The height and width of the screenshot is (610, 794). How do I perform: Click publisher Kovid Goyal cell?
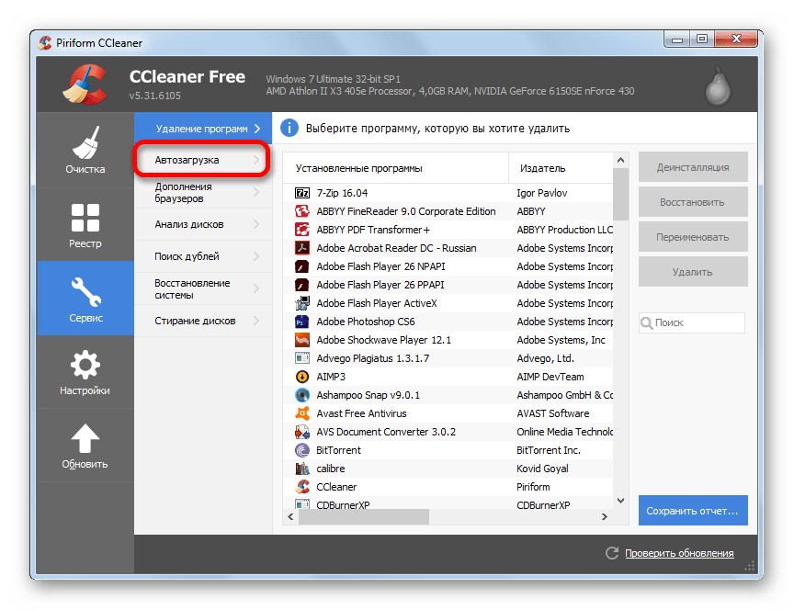pyautogui.click(x=542, y=469)
